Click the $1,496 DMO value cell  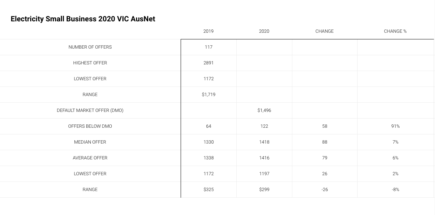264,110
